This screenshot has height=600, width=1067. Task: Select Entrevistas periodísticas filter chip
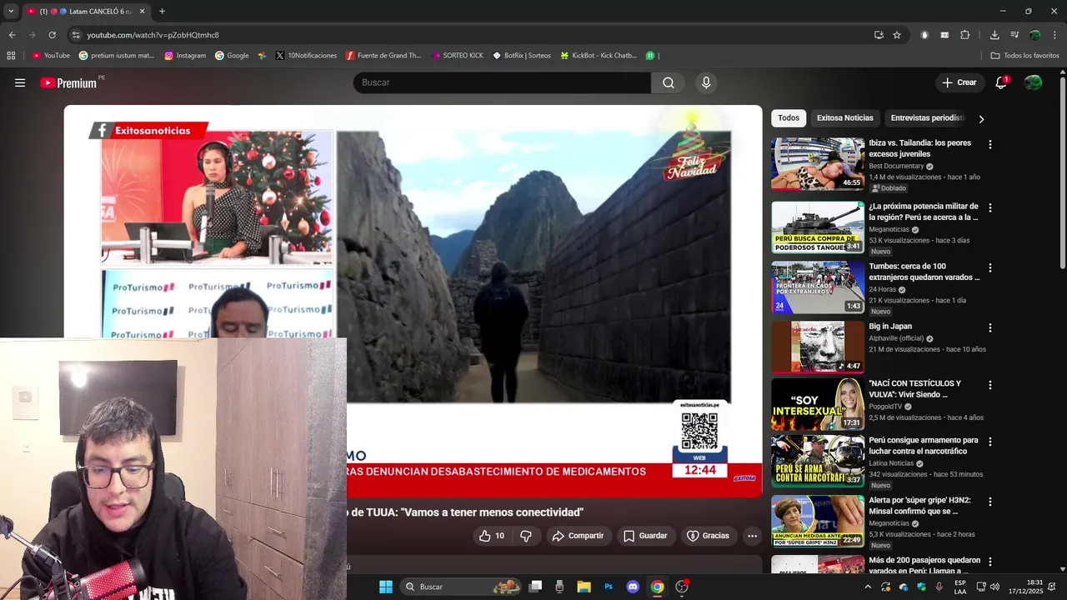click(927, 118)
